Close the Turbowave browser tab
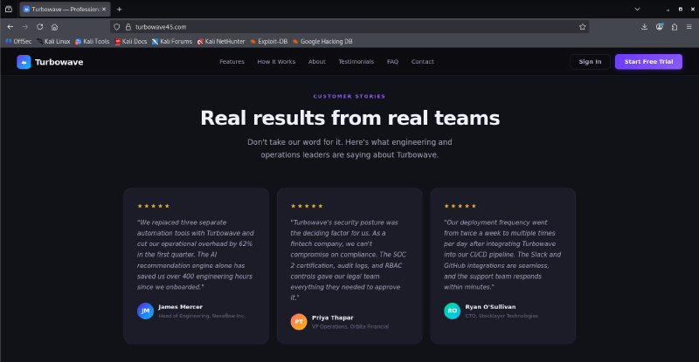This screenshot has width=699, height=362. [104, 9]
